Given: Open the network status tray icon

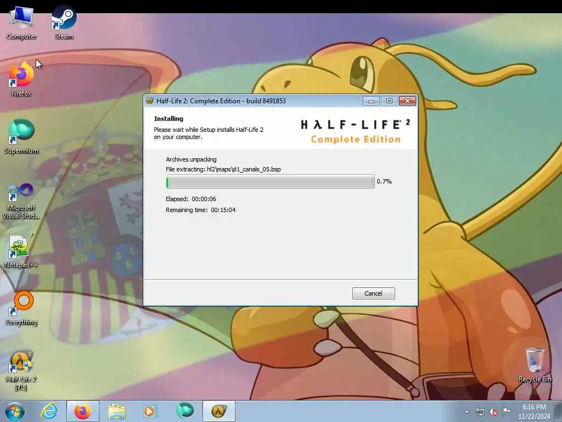Looking at the screenshot, I should pyautogui.click(x=480, y=412).
